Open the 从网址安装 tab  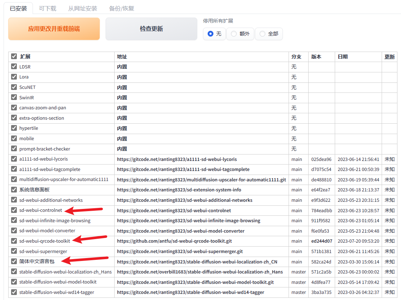coord(82,8)
